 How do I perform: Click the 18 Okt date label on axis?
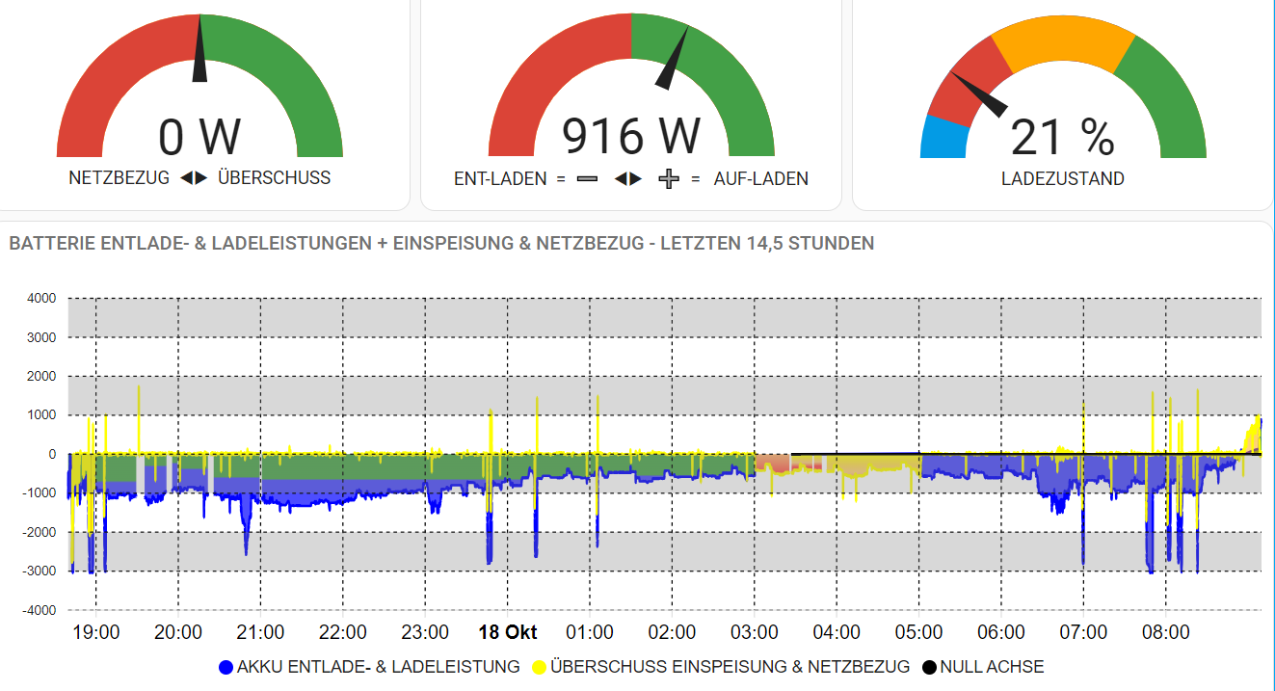point(508,633)
